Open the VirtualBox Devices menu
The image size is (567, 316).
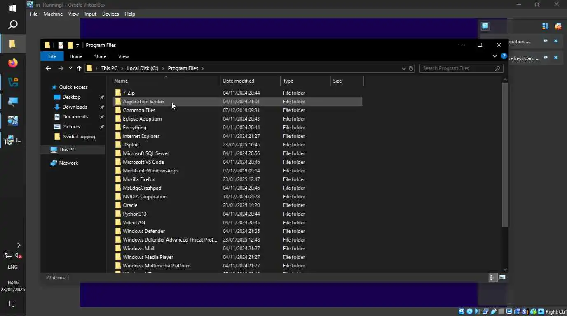[x=110, y=14]
